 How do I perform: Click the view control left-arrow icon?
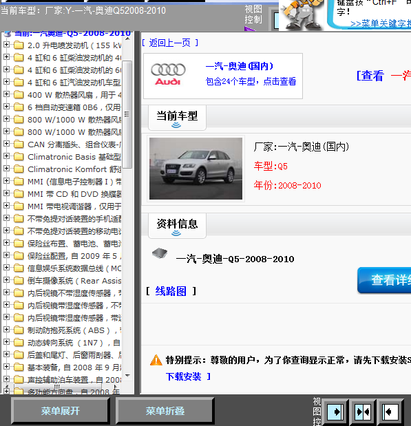point(390,412)
